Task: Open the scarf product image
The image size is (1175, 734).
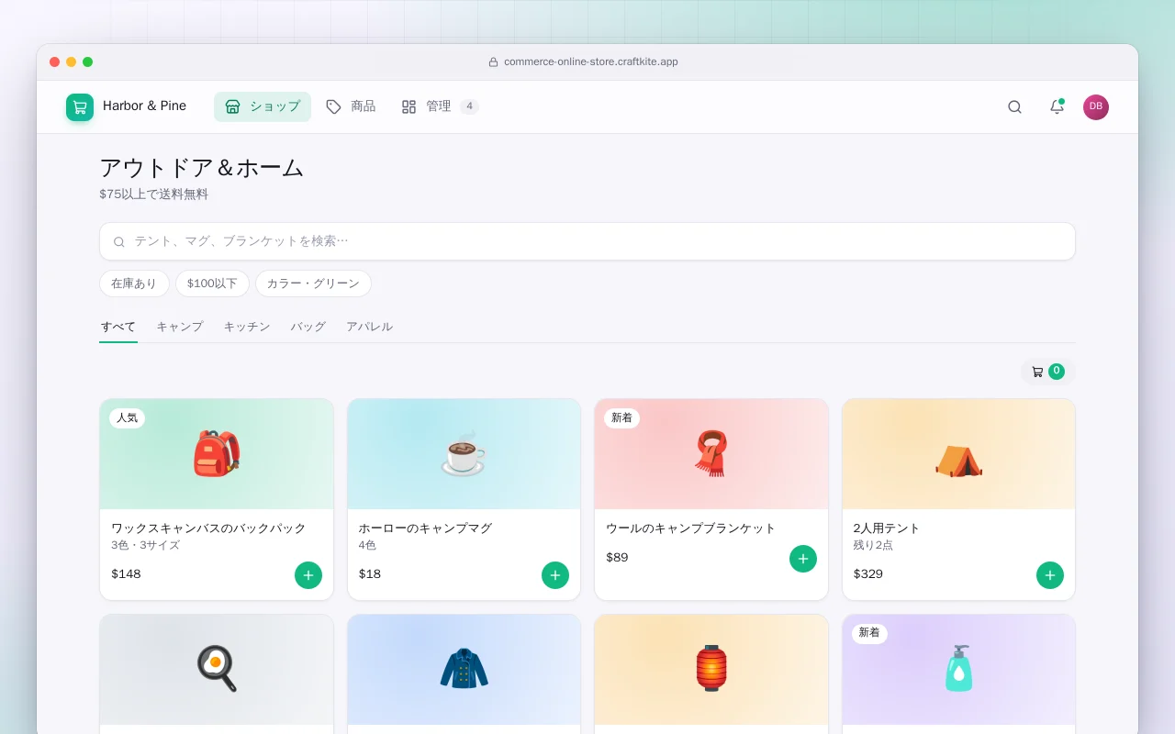Action: tap(711, 454)
